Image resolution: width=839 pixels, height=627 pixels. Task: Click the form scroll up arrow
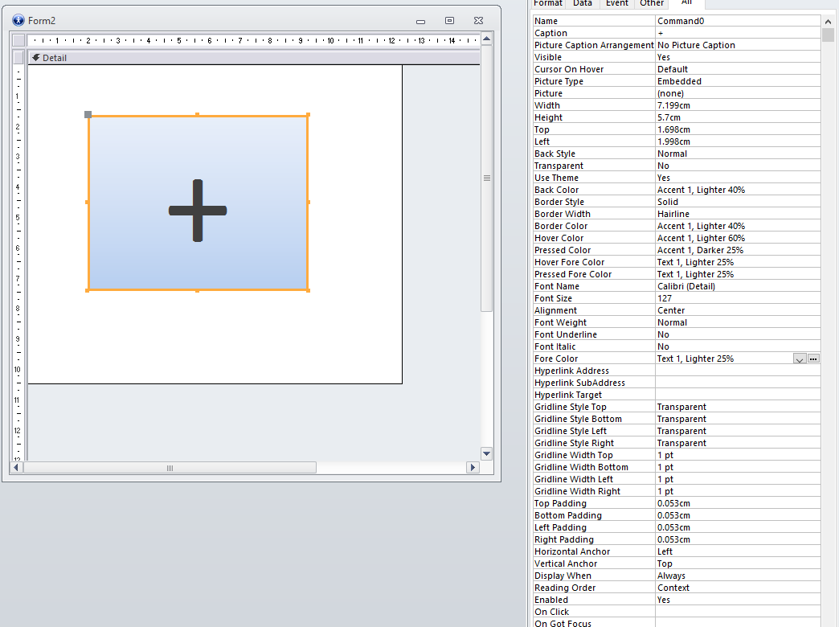tap(486, 39)
